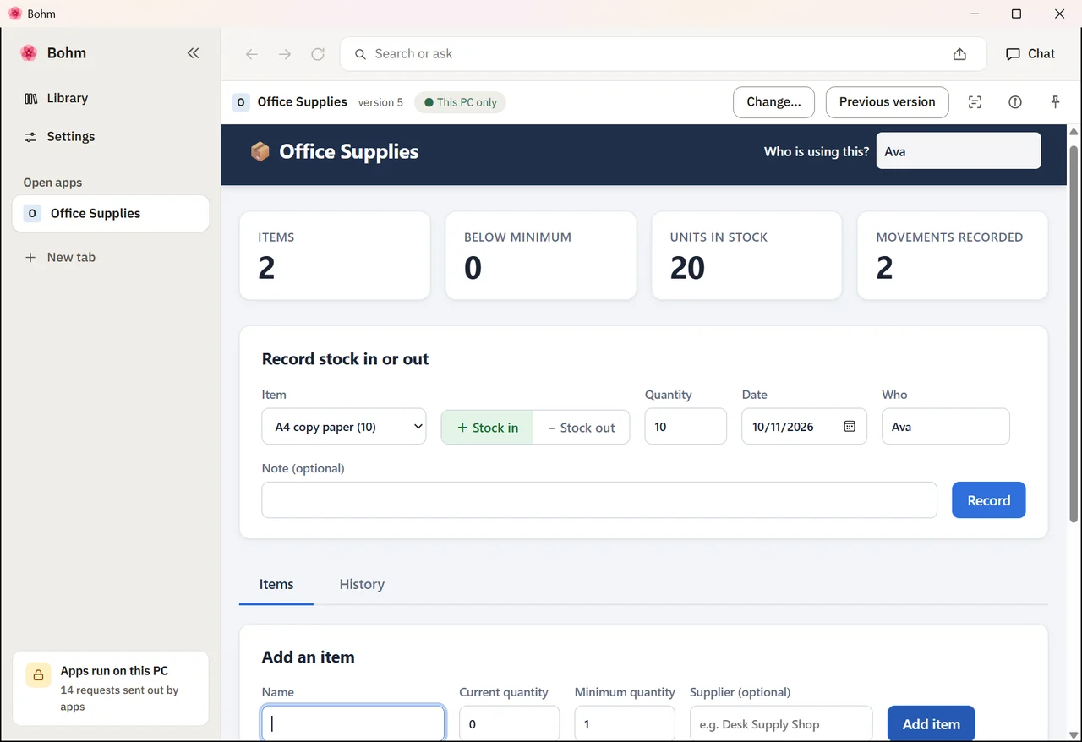
Task: Collapse the sidebar with double chevron icon
Action: pyautogui.click(x=193, y=53)
